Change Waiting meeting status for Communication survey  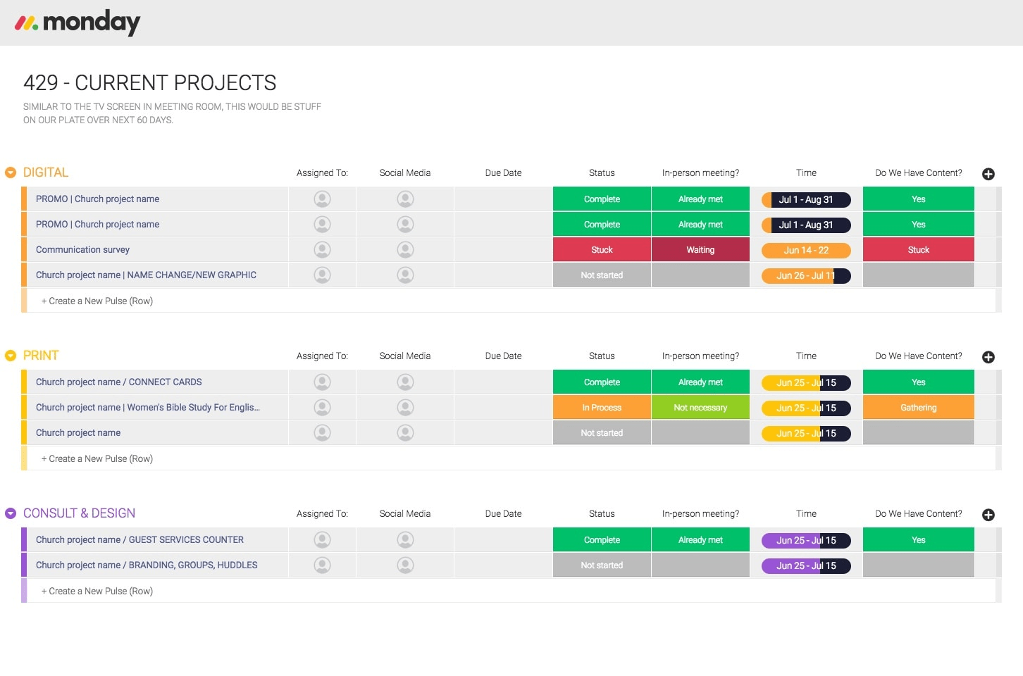[x=700, y=249]
